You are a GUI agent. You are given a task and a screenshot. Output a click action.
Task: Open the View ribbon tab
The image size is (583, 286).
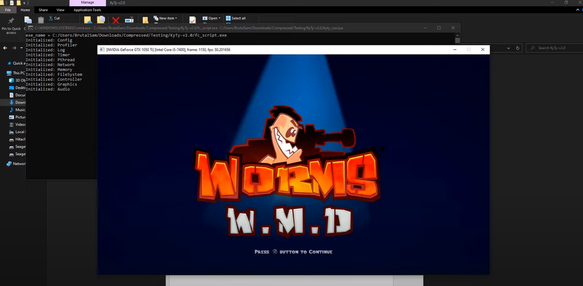[x=60, y=10]
